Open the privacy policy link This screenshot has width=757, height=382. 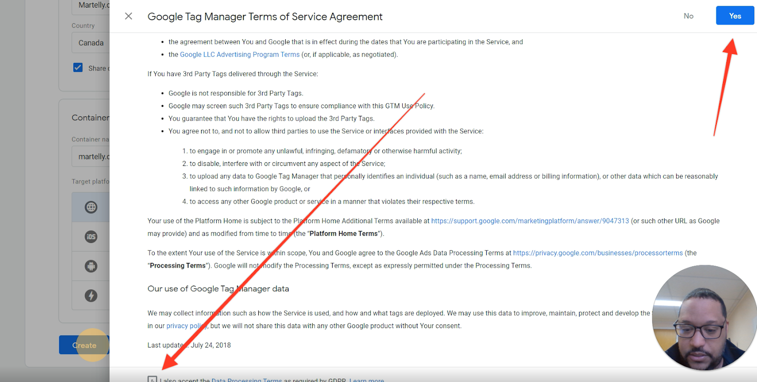pos(186,326)
